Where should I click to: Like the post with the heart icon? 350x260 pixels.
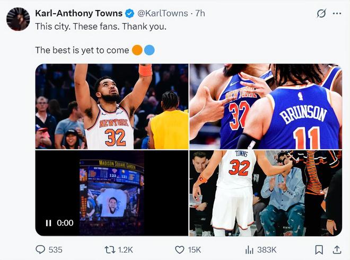coord(180,249)
